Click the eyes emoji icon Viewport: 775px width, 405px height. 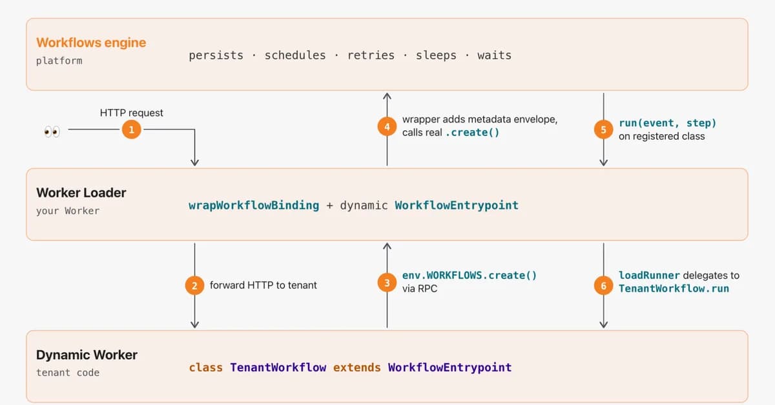point(52,132)
